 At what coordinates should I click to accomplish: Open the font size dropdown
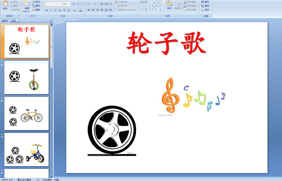[70, 4]
